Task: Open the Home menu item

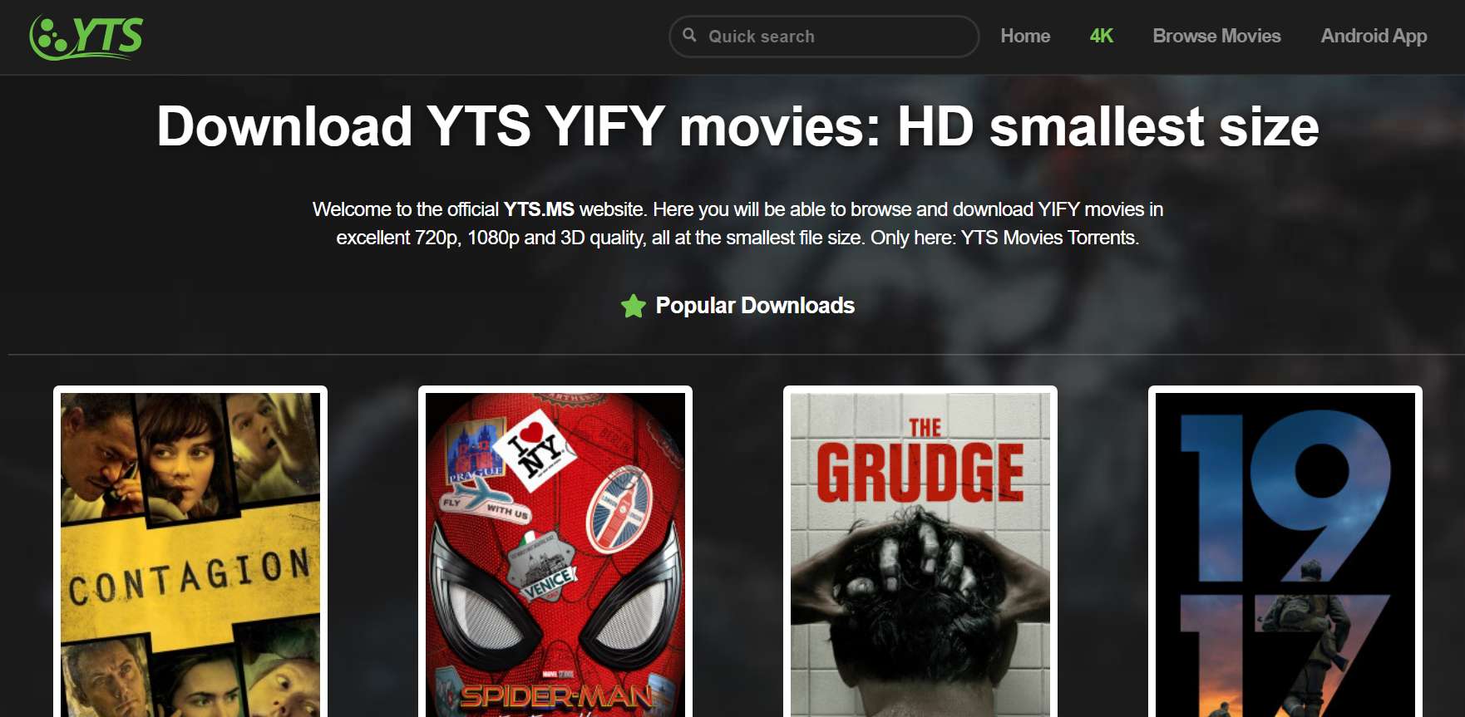Action: tap(1025, 36)
